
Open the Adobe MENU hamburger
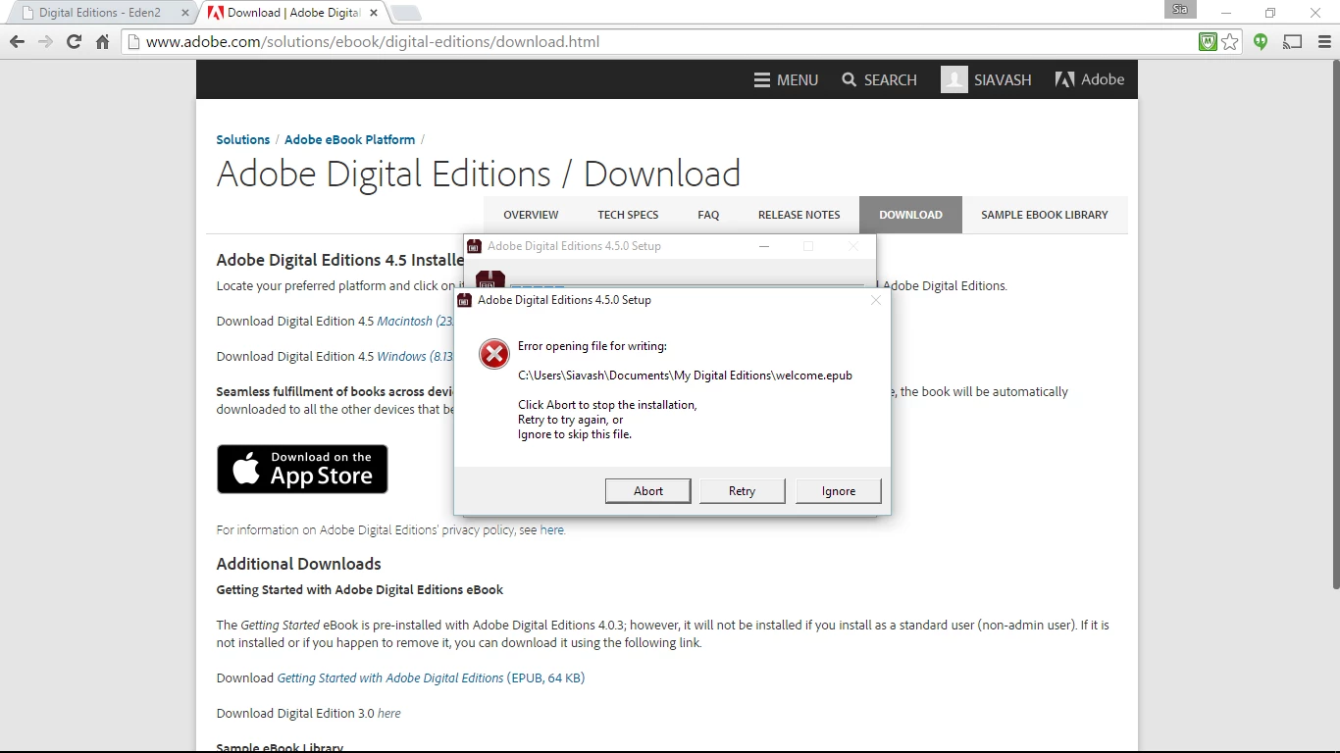tap(786, 79)
